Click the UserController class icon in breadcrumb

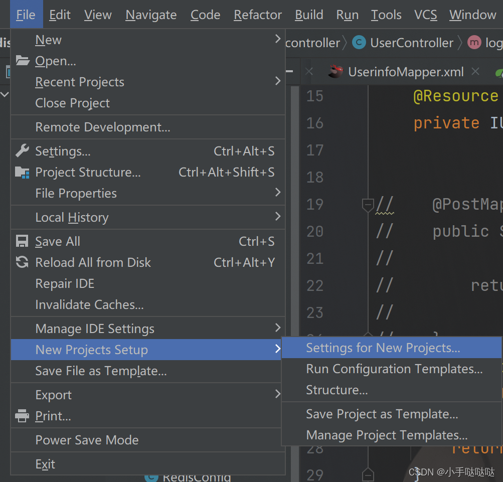(x=359, y=42)
